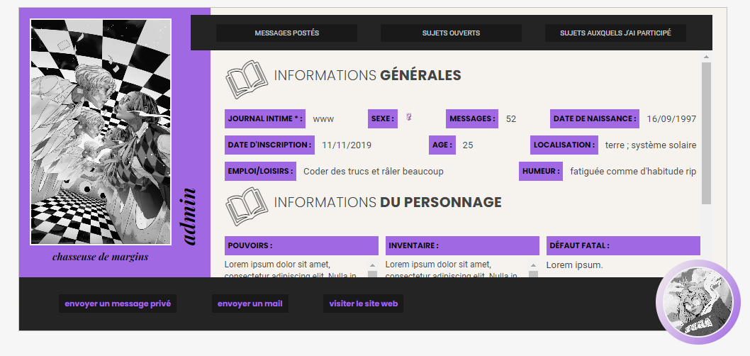Click fatiguée comme d'habitude rip text
The width and height of the screenshot is (750, 356).
coord(633,172)
